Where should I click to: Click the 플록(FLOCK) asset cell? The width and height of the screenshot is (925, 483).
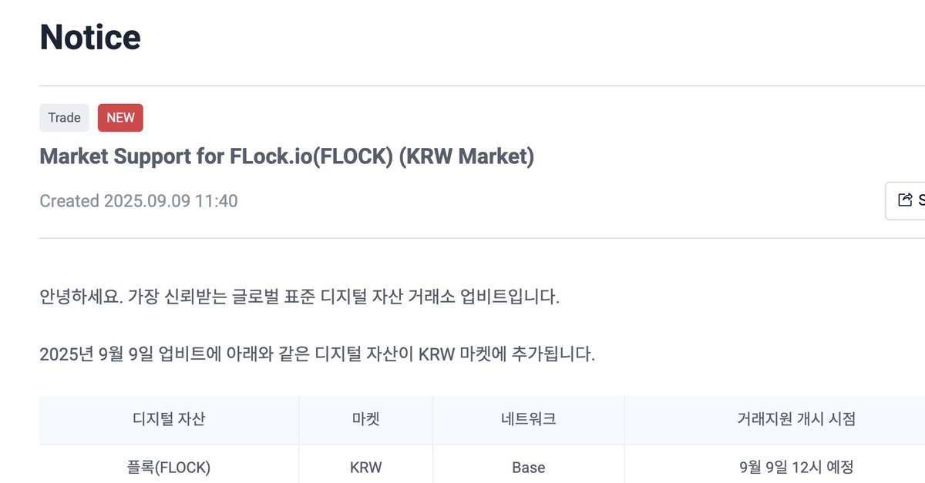pyautogui.click(x=169, y=467)
